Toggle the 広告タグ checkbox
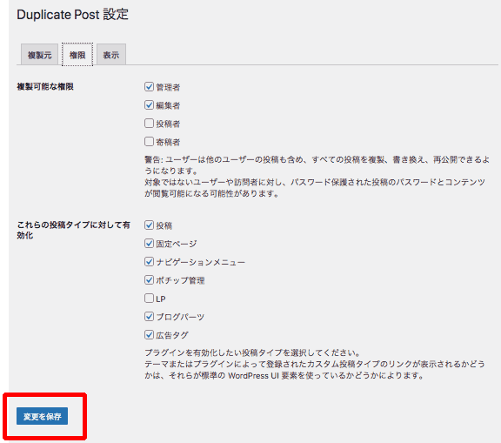The width and height of the screenshot is (501, 443). [149, 335]
